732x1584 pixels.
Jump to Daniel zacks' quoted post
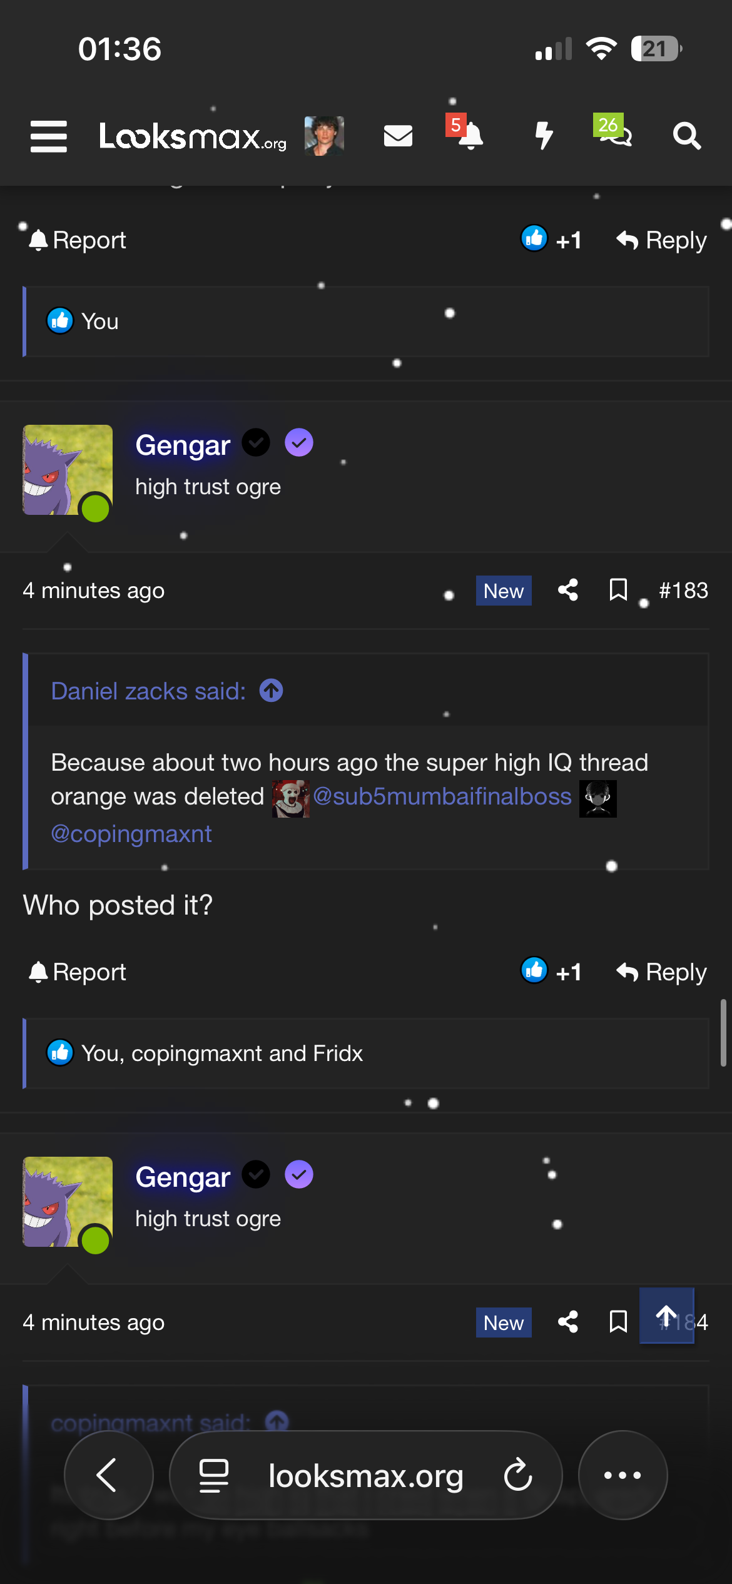tap(272, 691)
